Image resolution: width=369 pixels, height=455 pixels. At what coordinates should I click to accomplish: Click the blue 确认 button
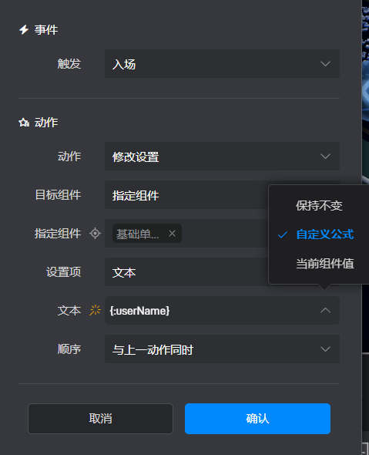pos(257,419)
